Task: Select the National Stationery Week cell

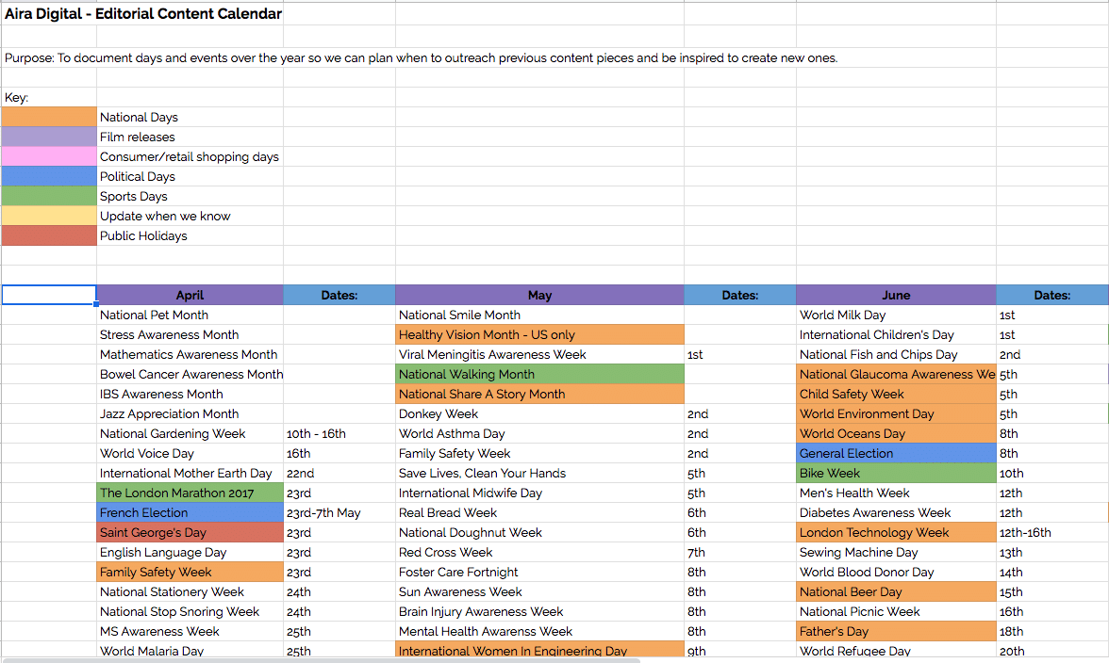Action: 190,591
